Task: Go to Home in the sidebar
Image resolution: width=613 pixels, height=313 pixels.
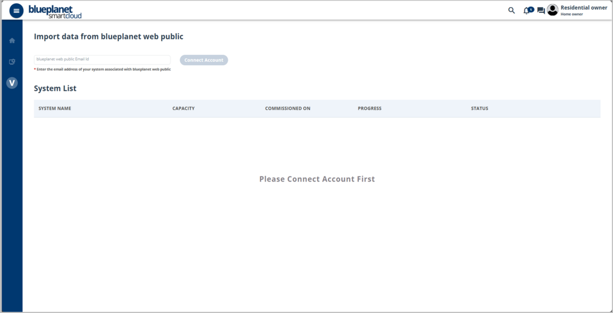Action: click(12, 41)
